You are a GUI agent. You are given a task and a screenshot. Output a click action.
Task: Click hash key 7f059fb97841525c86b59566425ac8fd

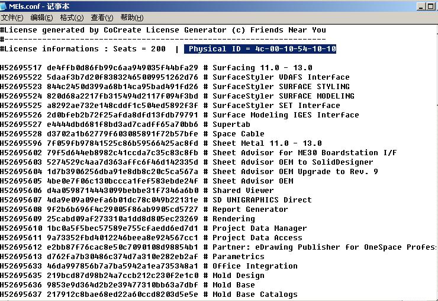123,143
